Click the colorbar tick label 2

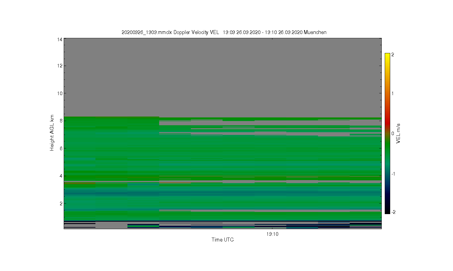[x=393, y=55]
